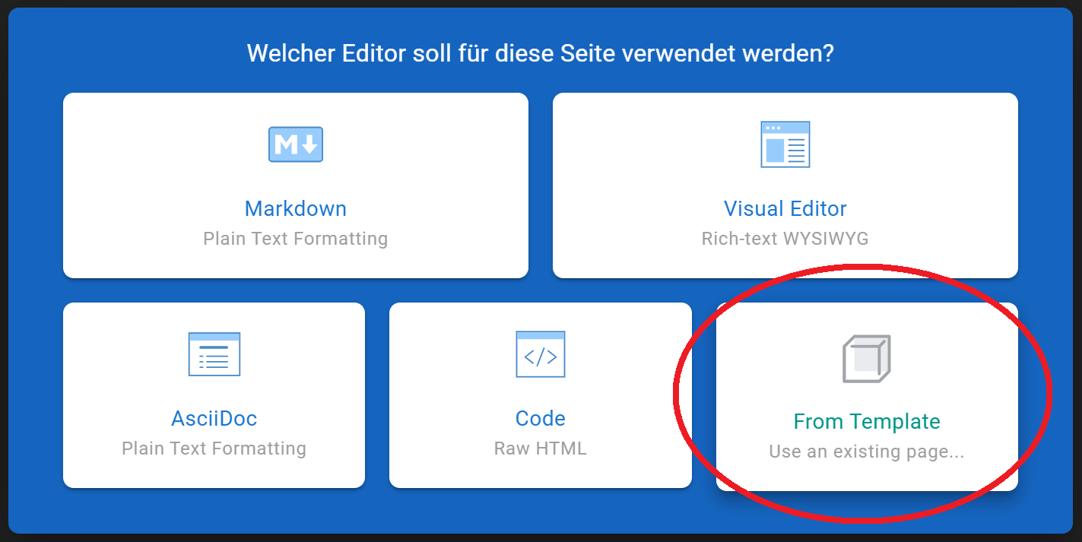
Task: Choose the Visual Editor card
Action: click(785, 185)
